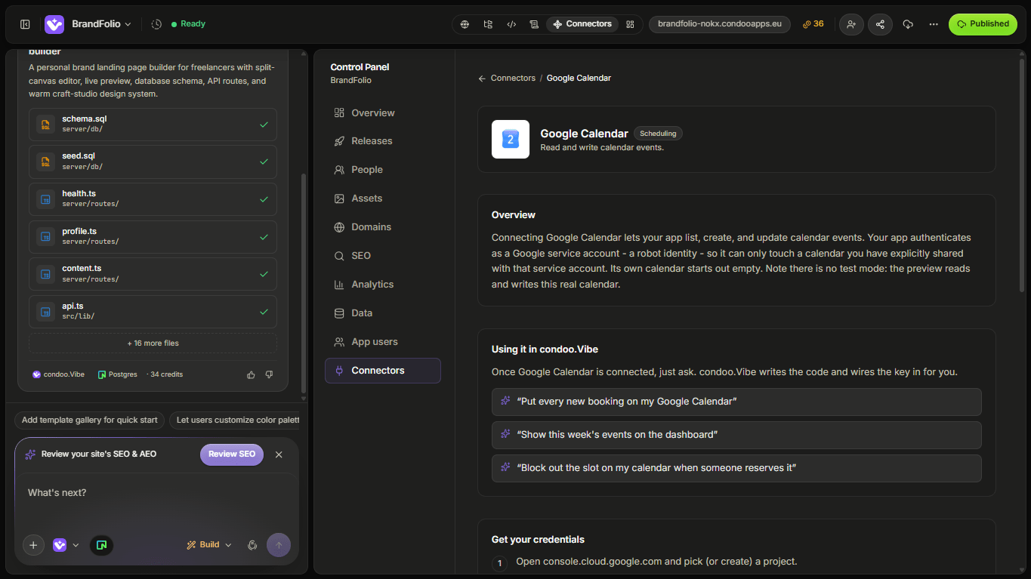
Task: Click the Get your credentials heading
Action: coord(538,540)
